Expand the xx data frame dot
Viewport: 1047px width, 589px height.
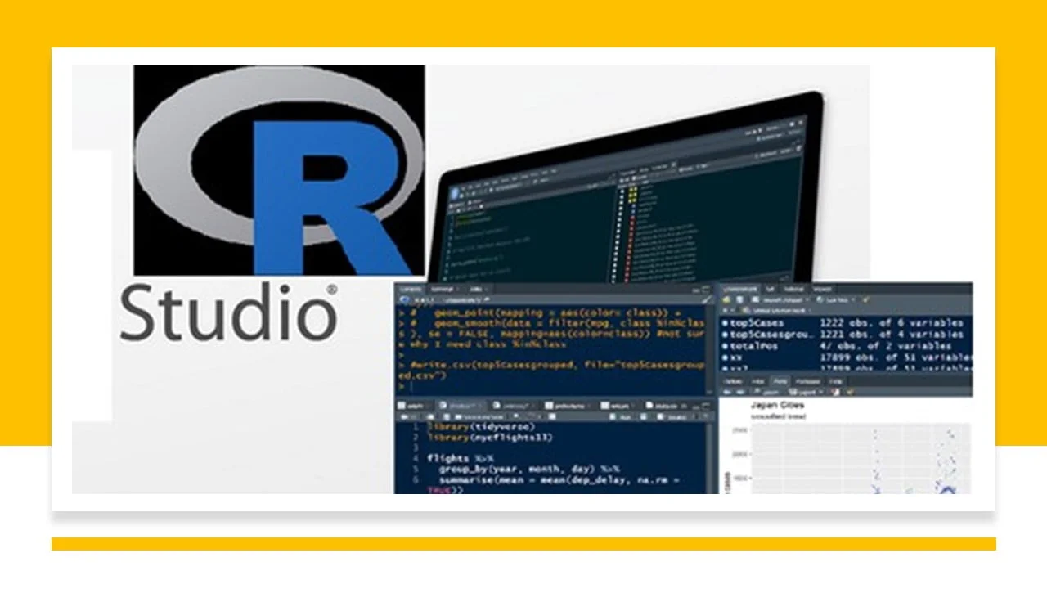click(725, 357)
